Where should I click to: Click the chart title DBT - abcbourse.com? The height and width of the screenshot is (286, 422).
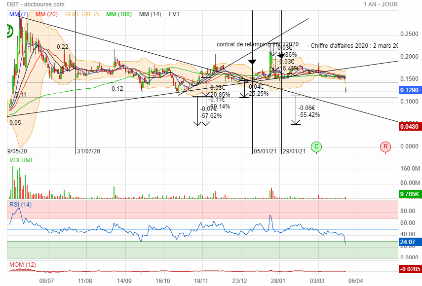(36, 4)
